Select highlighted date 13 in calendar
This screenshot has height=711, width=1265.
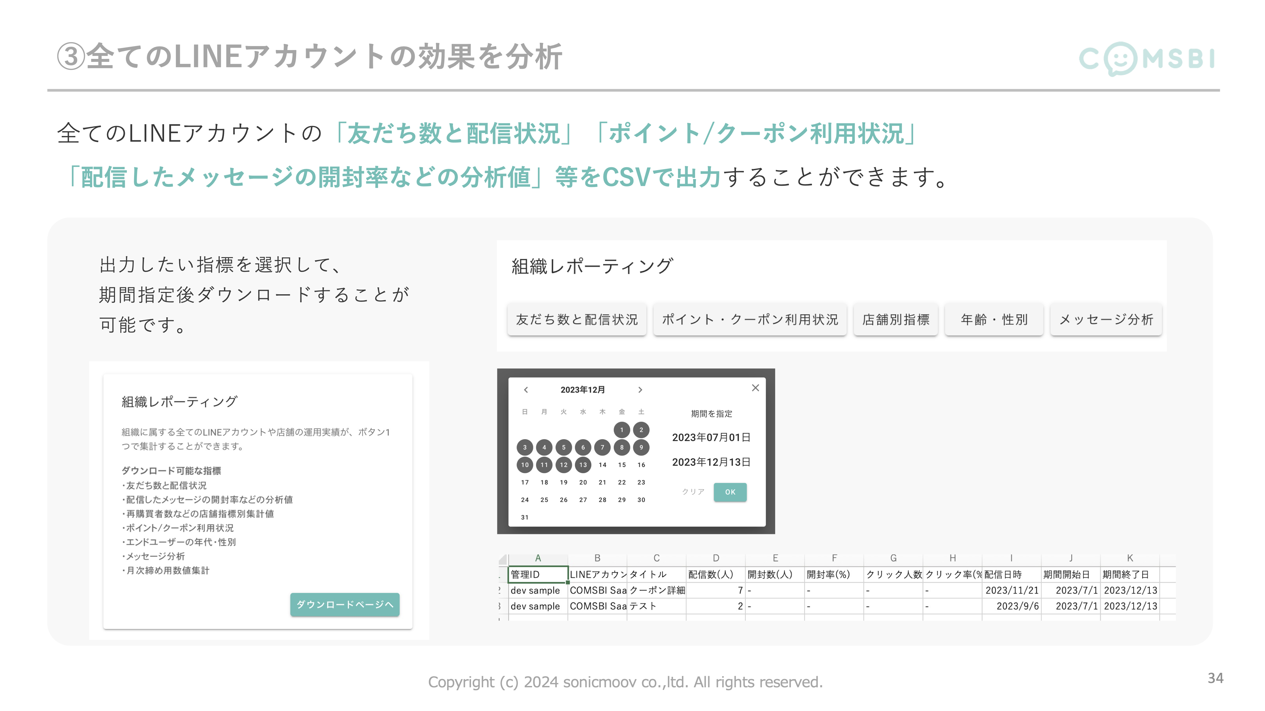583,465
